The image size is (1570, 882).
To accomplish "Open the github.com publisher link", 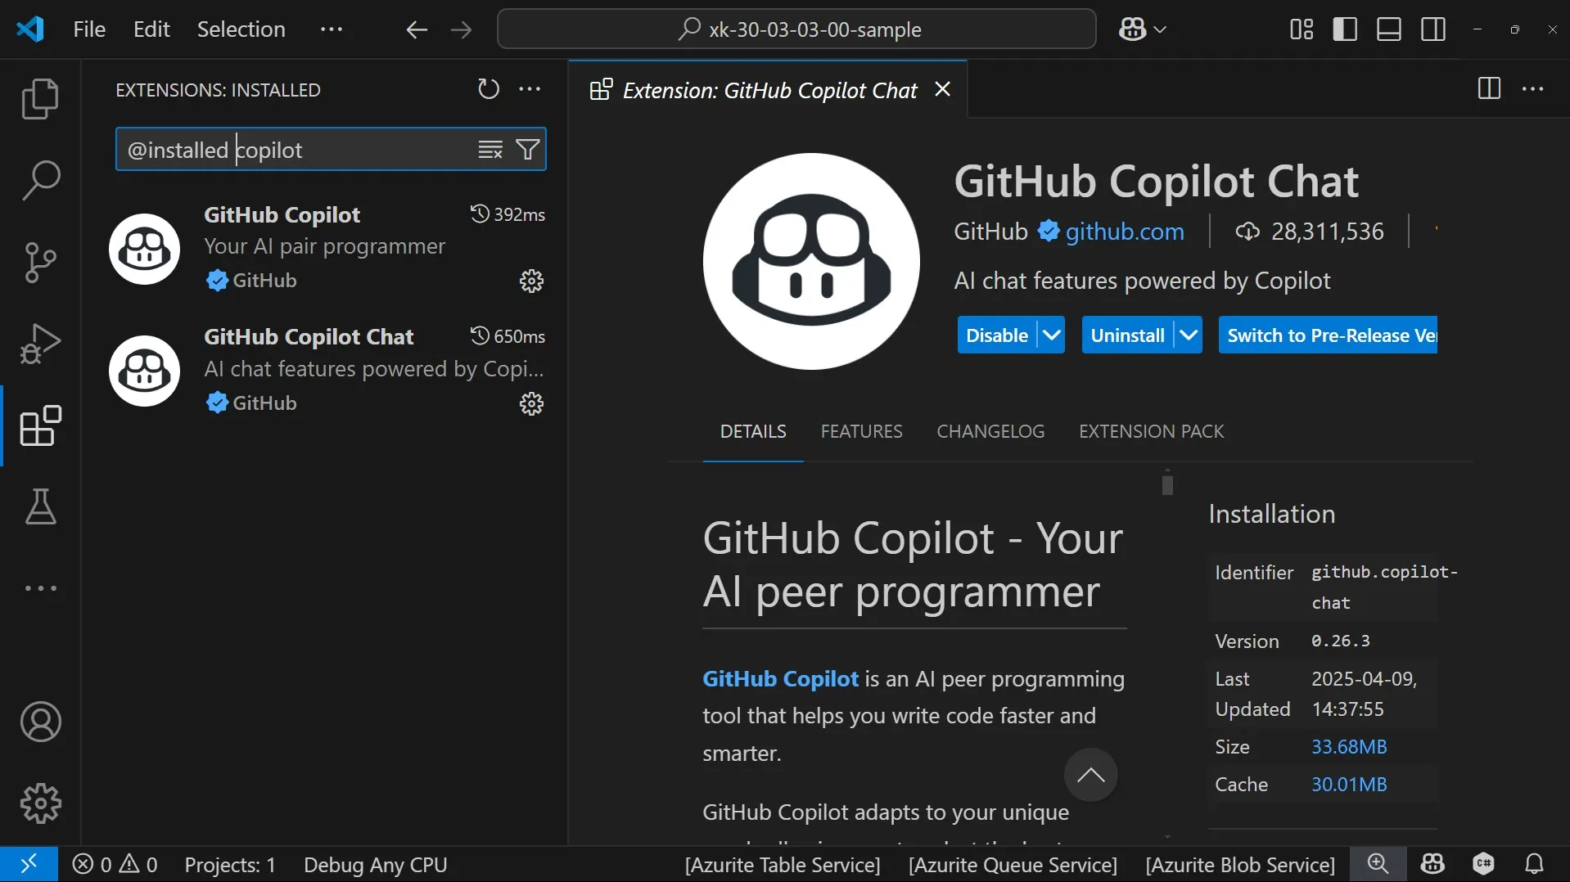I will [x=1125, y=232].
